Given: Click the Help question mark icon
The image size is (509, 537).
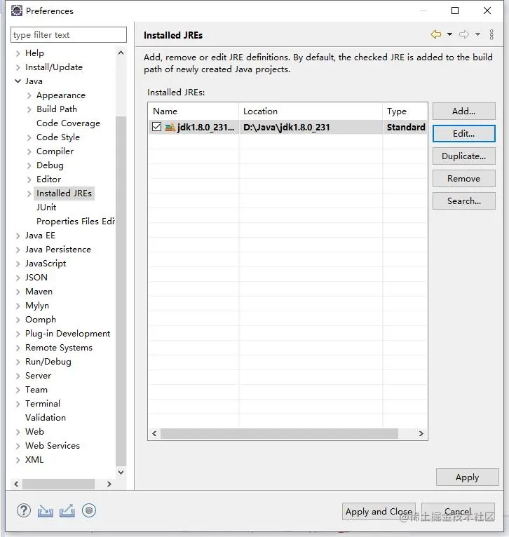Looking at the screenshot, I should pyautogui.click(x=24, y=510).
